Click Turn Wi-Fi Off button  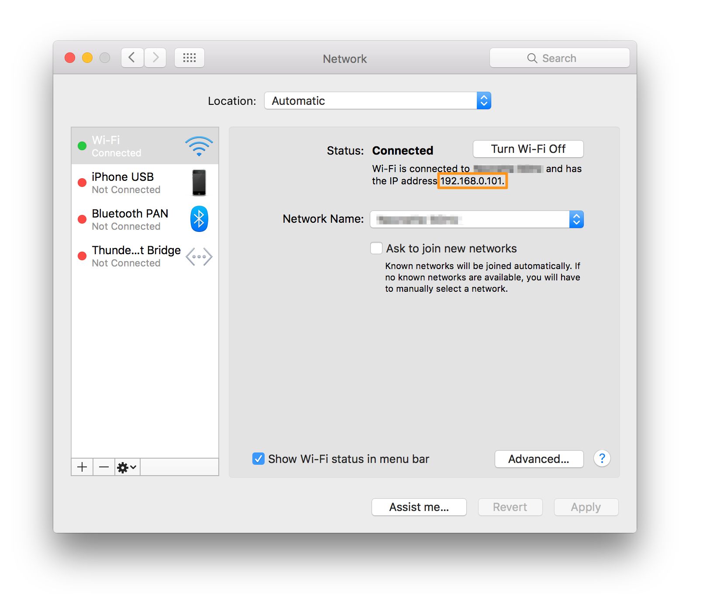click(x=528, y=149)
